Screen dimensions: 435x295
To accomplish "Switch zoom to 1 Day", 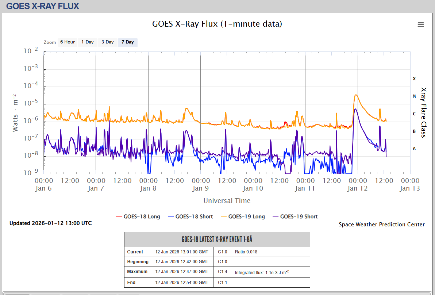I will (88, 42).
